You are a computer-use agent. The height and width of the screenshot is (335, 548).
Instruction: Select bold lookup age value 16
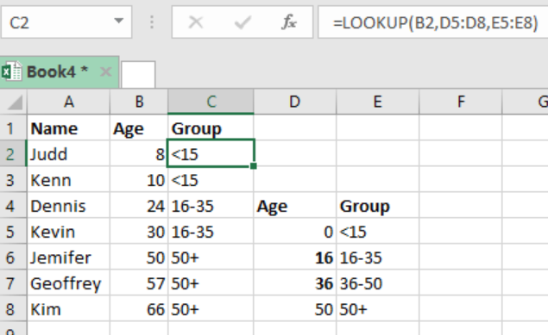[294, 257]
